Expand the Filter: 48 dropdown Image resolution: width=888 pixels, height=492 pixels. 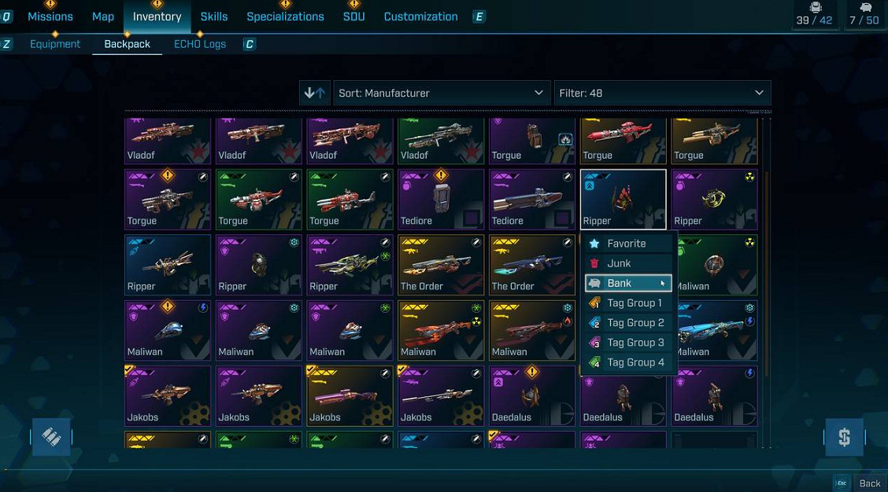[x=662, y=93]
